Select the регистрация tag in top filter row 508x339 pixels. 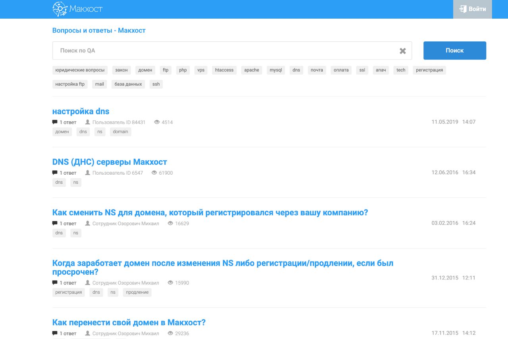tap(429, 70)
